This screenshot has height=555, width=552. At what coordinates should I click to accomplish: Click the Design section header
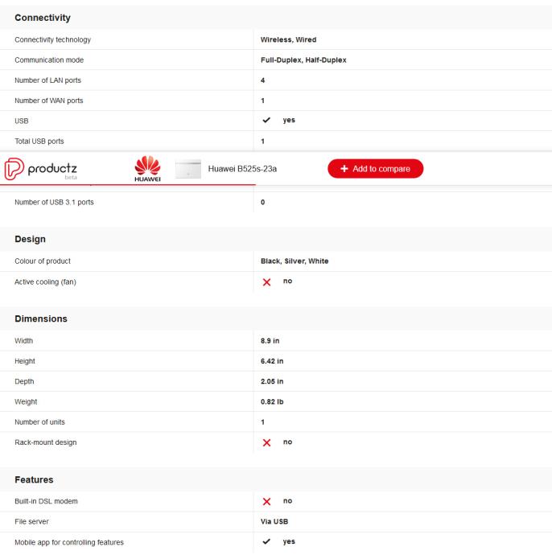[30, 239]
